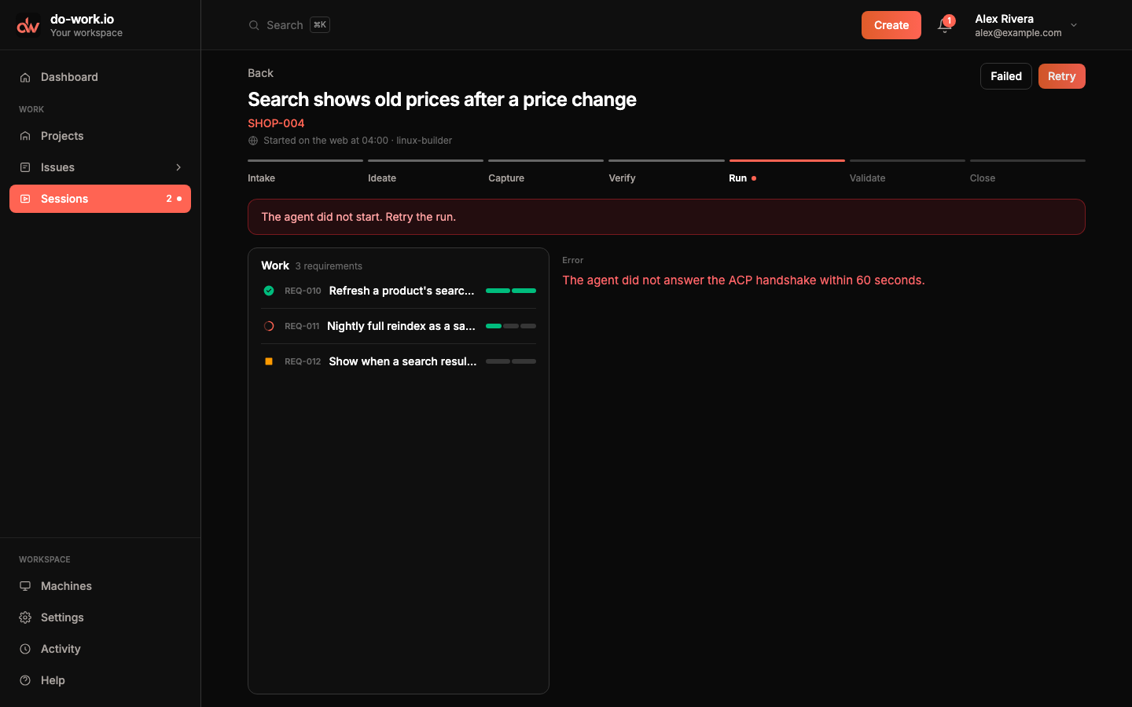Go Back to the previous page
The image size is (1132, 707).
tap(260, 73)
